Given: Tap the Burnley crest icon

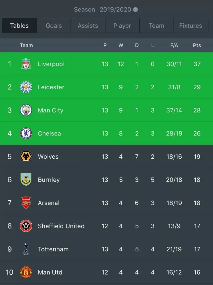Looking at the screenshot, I should click(26, 180).
